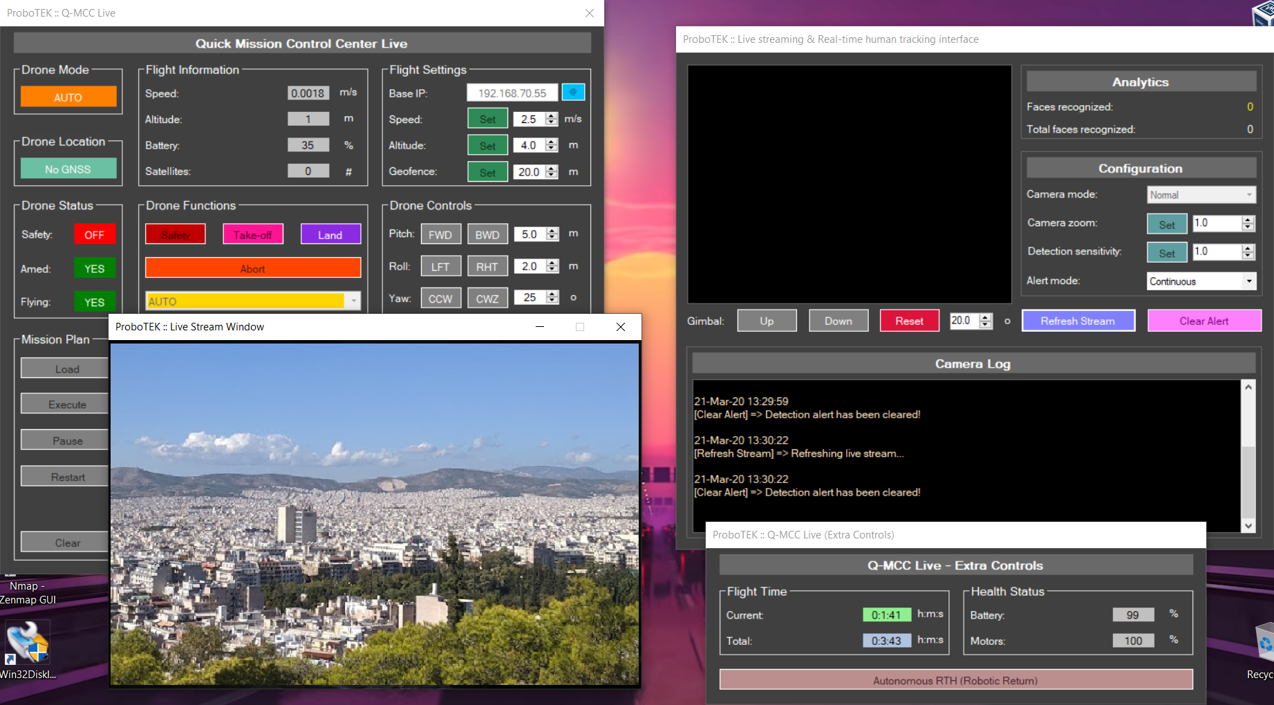
Task: Click the Base IP address field
Action: point(512,93)
